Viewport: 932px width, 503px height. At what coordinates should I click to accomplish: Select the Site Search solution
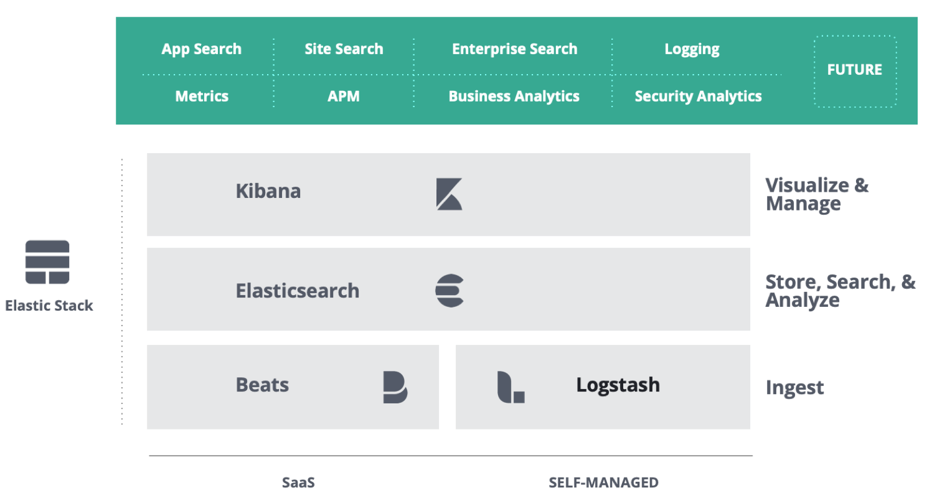click(x=344, y=49)
